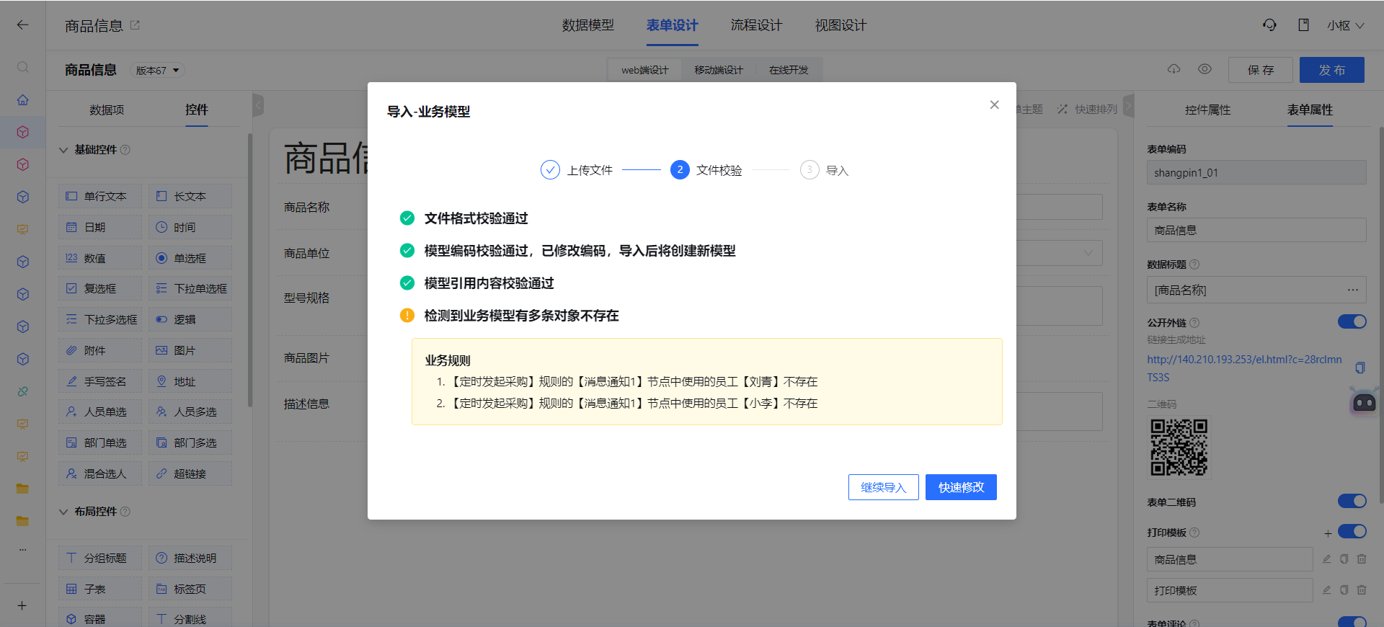The width and height of the screenshot is (1384, 627).
Task: Open the external link icon beside 商品信息
Action: click(x=136, y=25)
